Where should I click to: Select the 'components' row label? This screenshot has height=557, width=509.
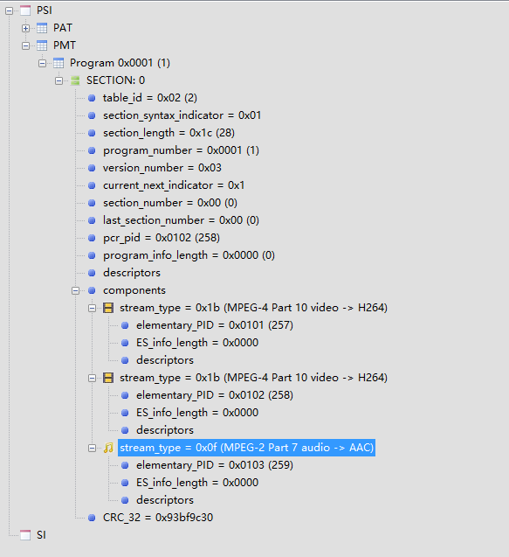(134, 290)
